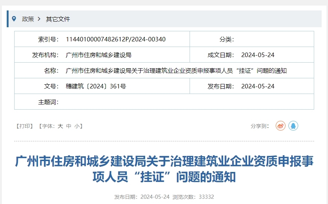Click the breadcrumb chevron arrow after 政策
Viewport: 328px width, 204px height.
[x=39, y=19]
